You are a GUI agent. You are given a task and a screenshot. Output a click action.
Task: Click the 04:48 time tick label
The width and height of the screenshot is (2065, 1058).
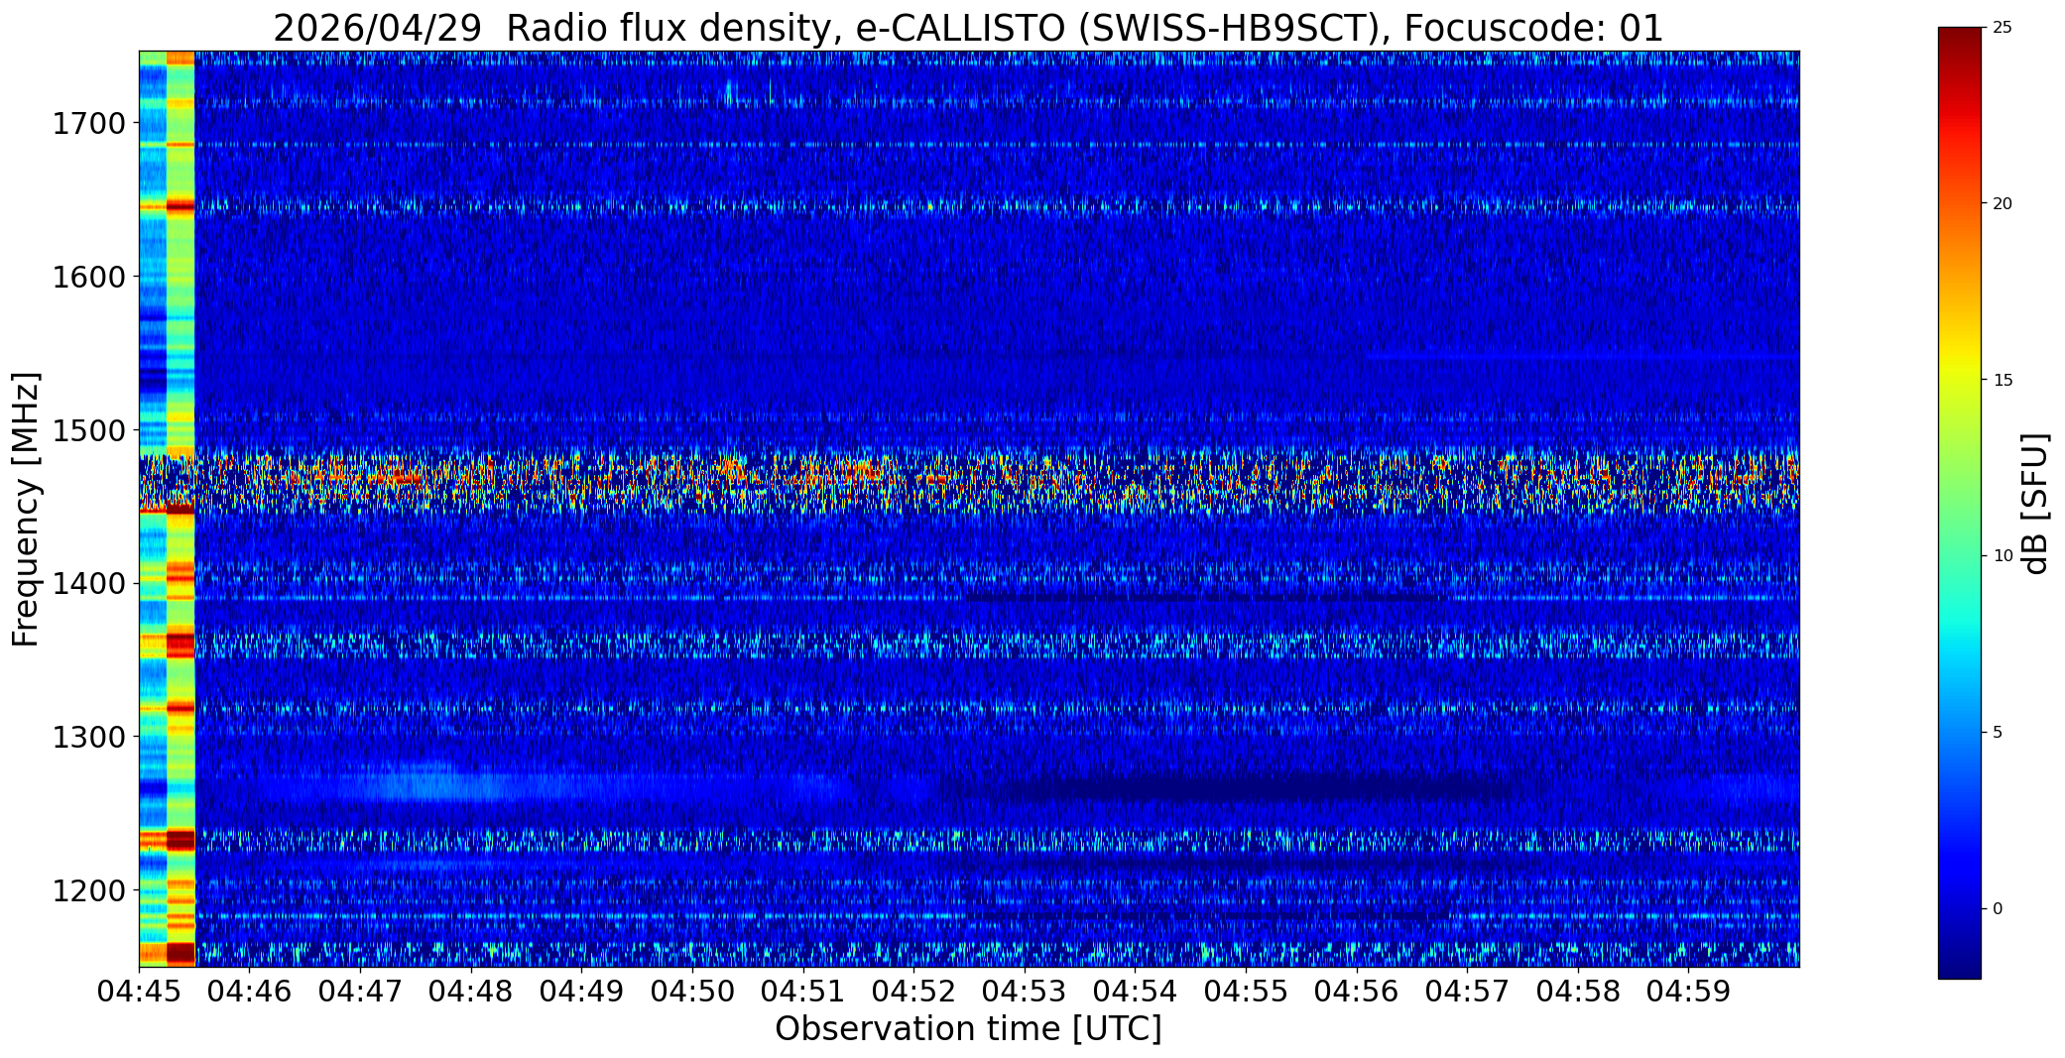tap(471, 992)
